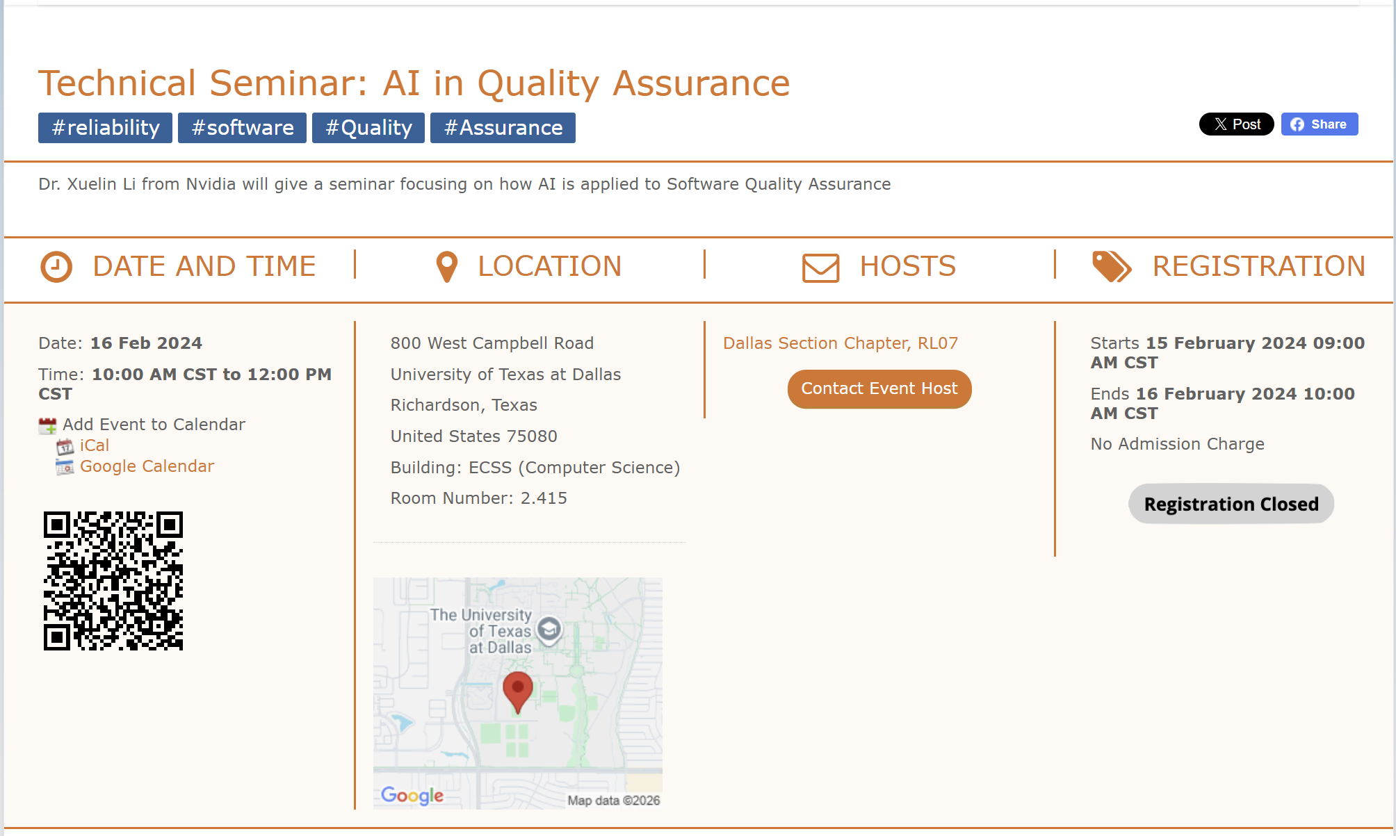Select the LOCATION heading

pyautogui.click(x=550, y=266)
